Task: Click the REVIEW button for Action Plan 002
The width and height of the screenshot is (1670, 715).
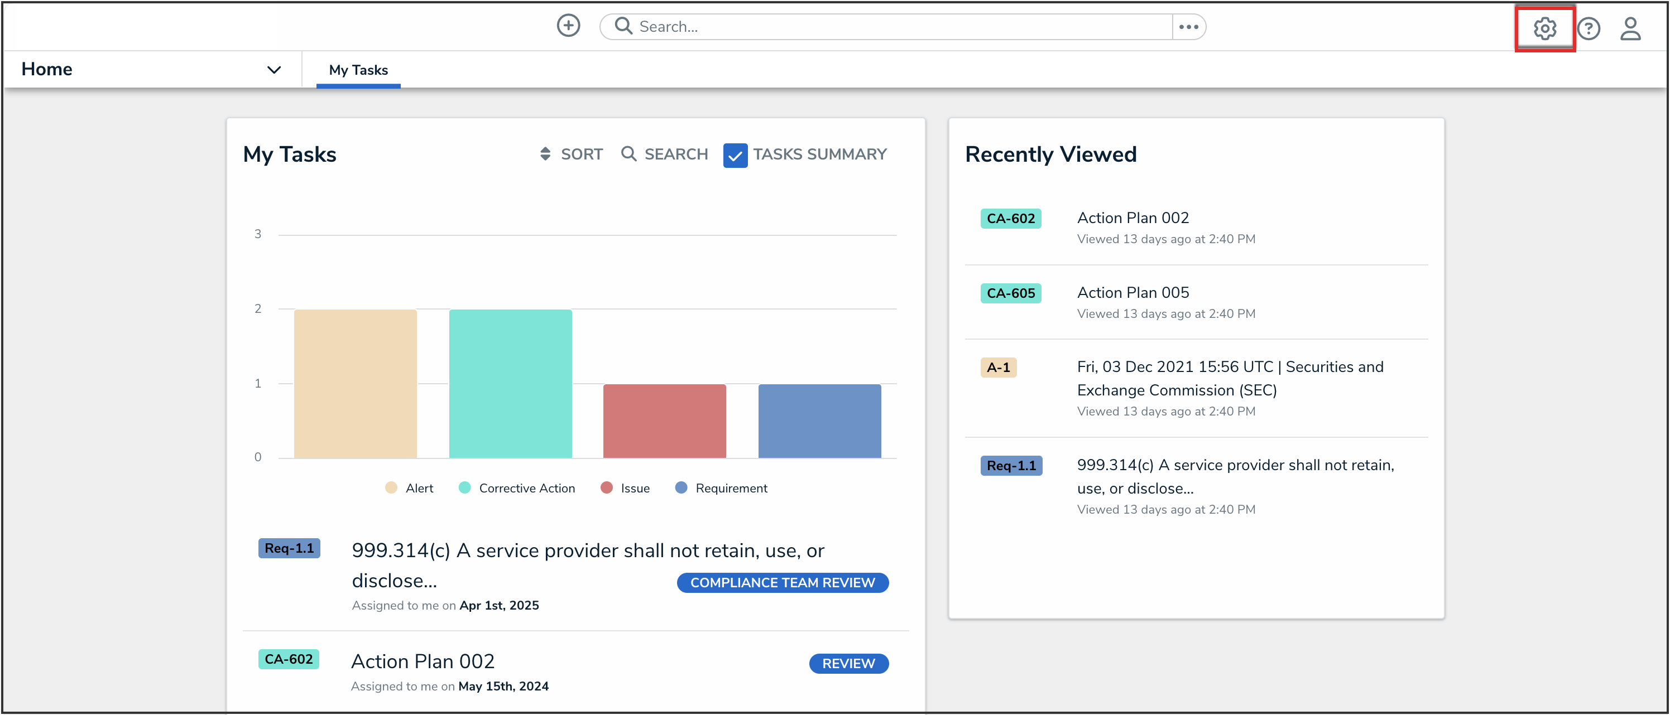Action: pyautogui.click(x=848, y=664)
